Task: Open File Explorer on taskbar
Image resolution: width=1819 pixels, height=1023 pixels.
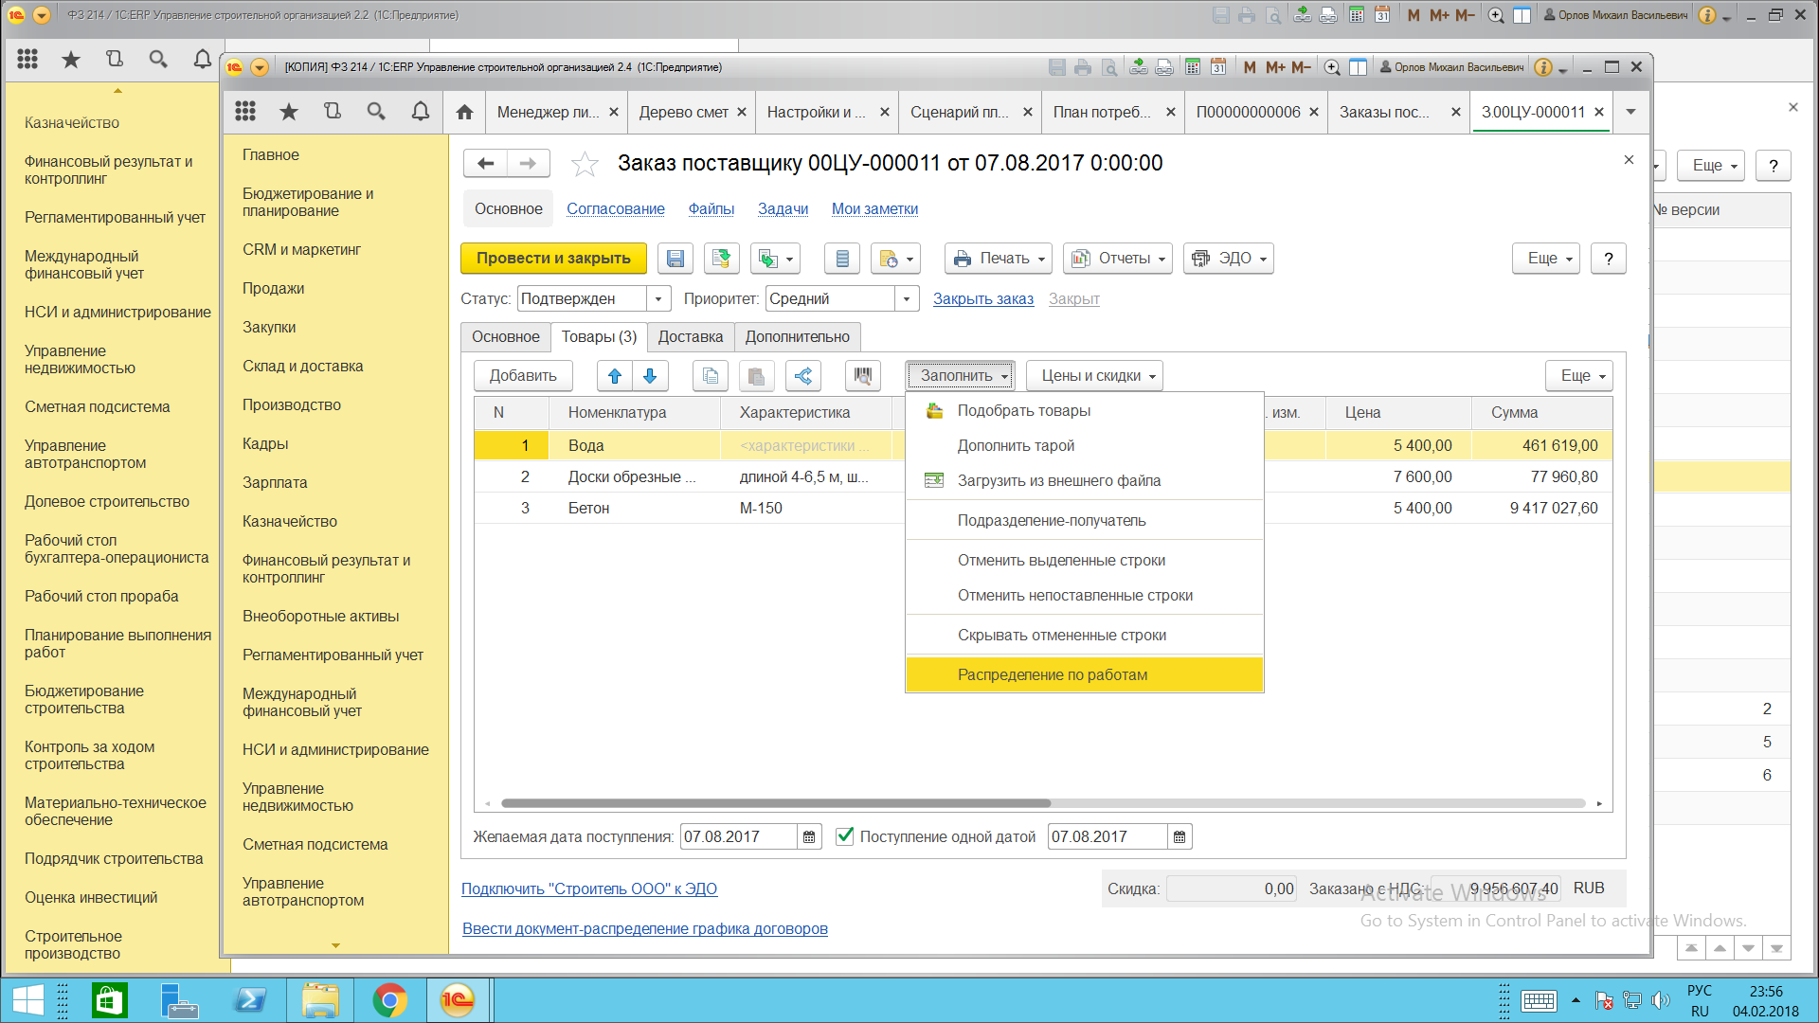Action: pyautogui.click(x=320, y=1000)
